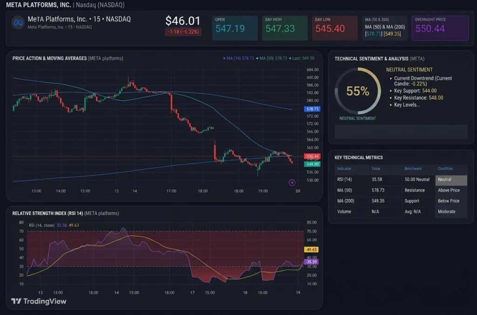477x315 pixels.
Task: Click the Meta logo icon
Action: pyautogui.click(x=18, y=23)
